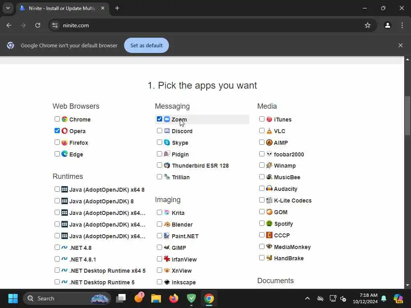Click the foobar2000 alien icon
Image resolution: width=411 pixels, height=308 pixels.
269,154
